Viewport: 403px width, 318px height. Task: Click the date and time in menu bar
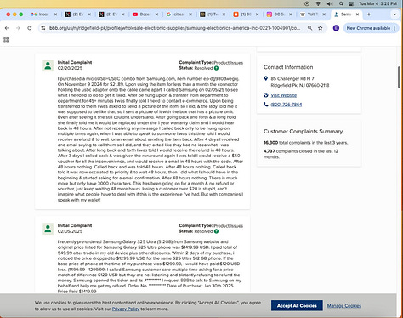point(377,3)
